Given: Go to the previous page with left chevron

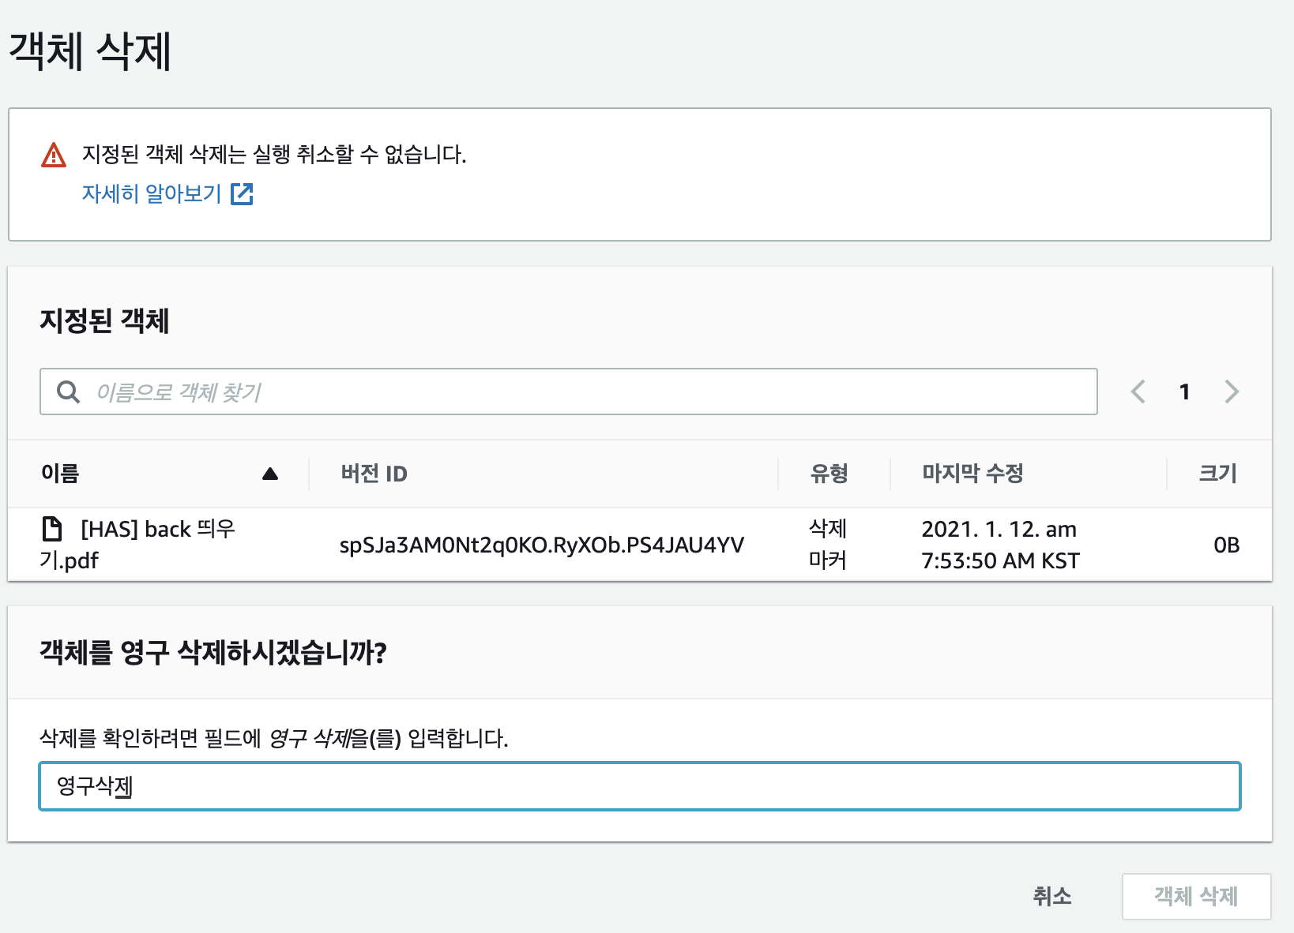Looking at the screenshot, I should (1138, 392).
